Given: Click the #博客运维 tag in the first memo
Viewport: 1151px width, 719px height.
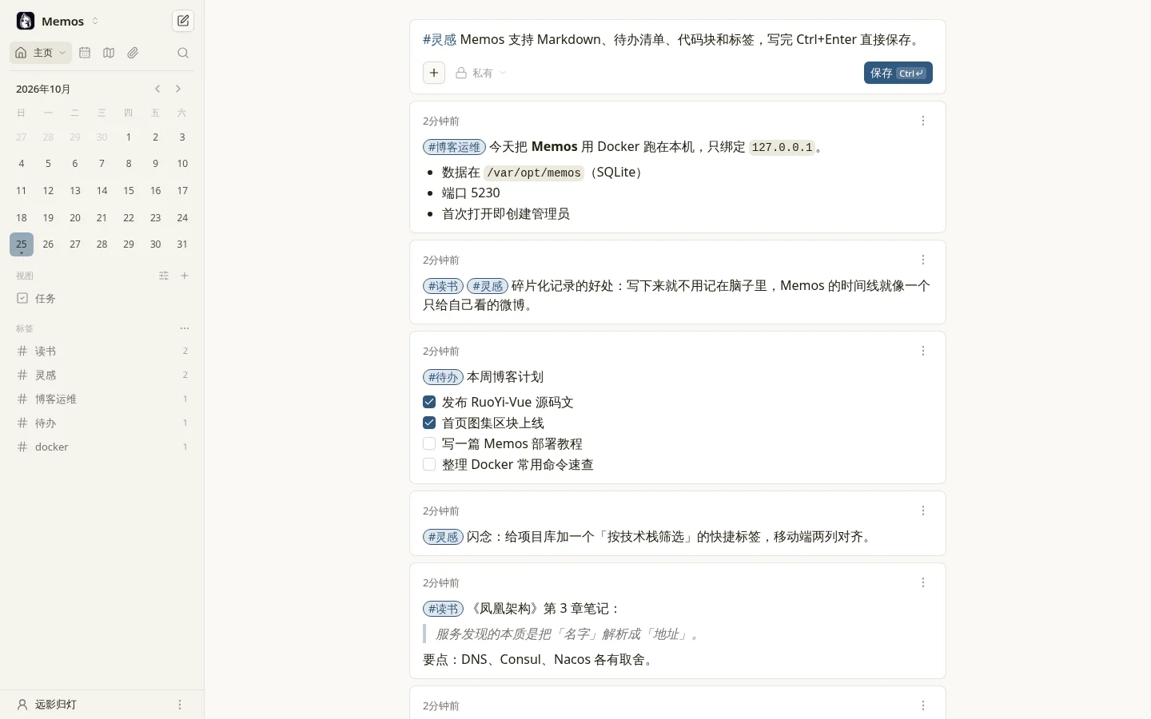Looking at the screenshot, I should [x=454, y=147].
